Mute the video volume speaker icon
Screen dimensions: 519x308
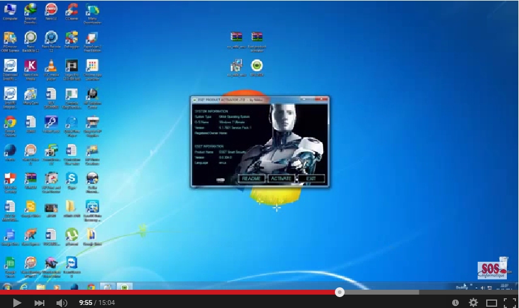(x=61, y=303)
